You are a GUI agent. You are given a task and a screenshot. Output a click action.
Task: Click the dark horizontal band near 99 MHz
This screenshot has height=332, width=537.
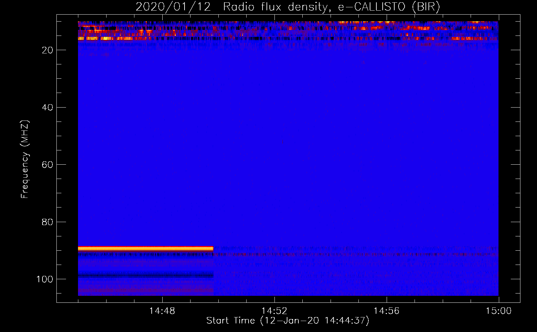pyautogui.click(x=145, y=275)
